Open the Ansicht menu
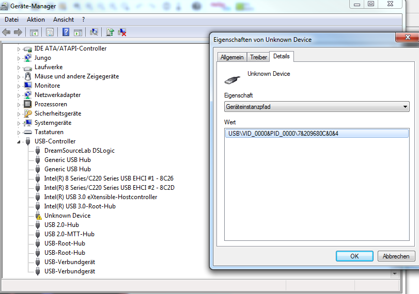This screenshot has width=419, height=294. (x=64, y=20)
